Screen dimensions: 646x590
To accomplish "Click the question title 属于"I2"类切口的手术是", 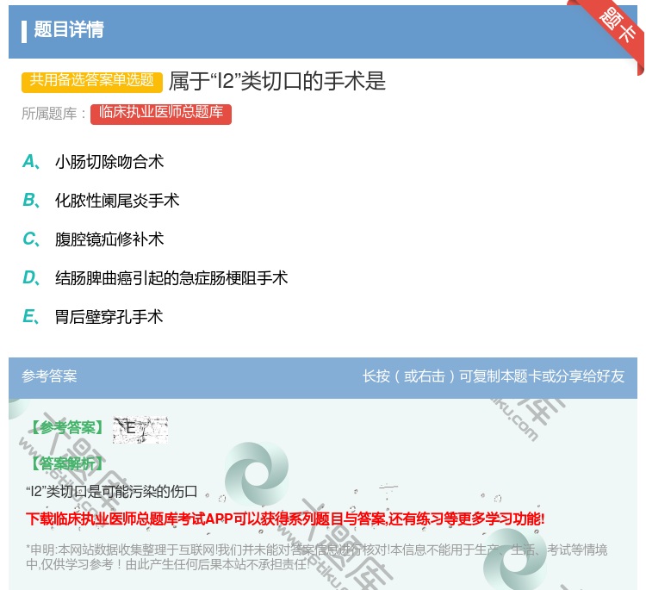I will tap(277, 81).
